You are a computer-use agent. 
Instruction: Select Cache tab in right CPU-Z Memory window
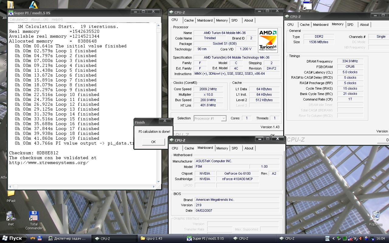tap(305, 25)
